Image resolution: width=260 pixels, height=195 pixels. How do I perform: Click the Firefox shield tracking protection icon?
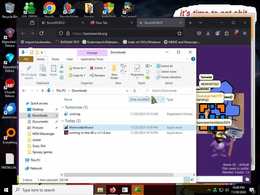[61, 34]
